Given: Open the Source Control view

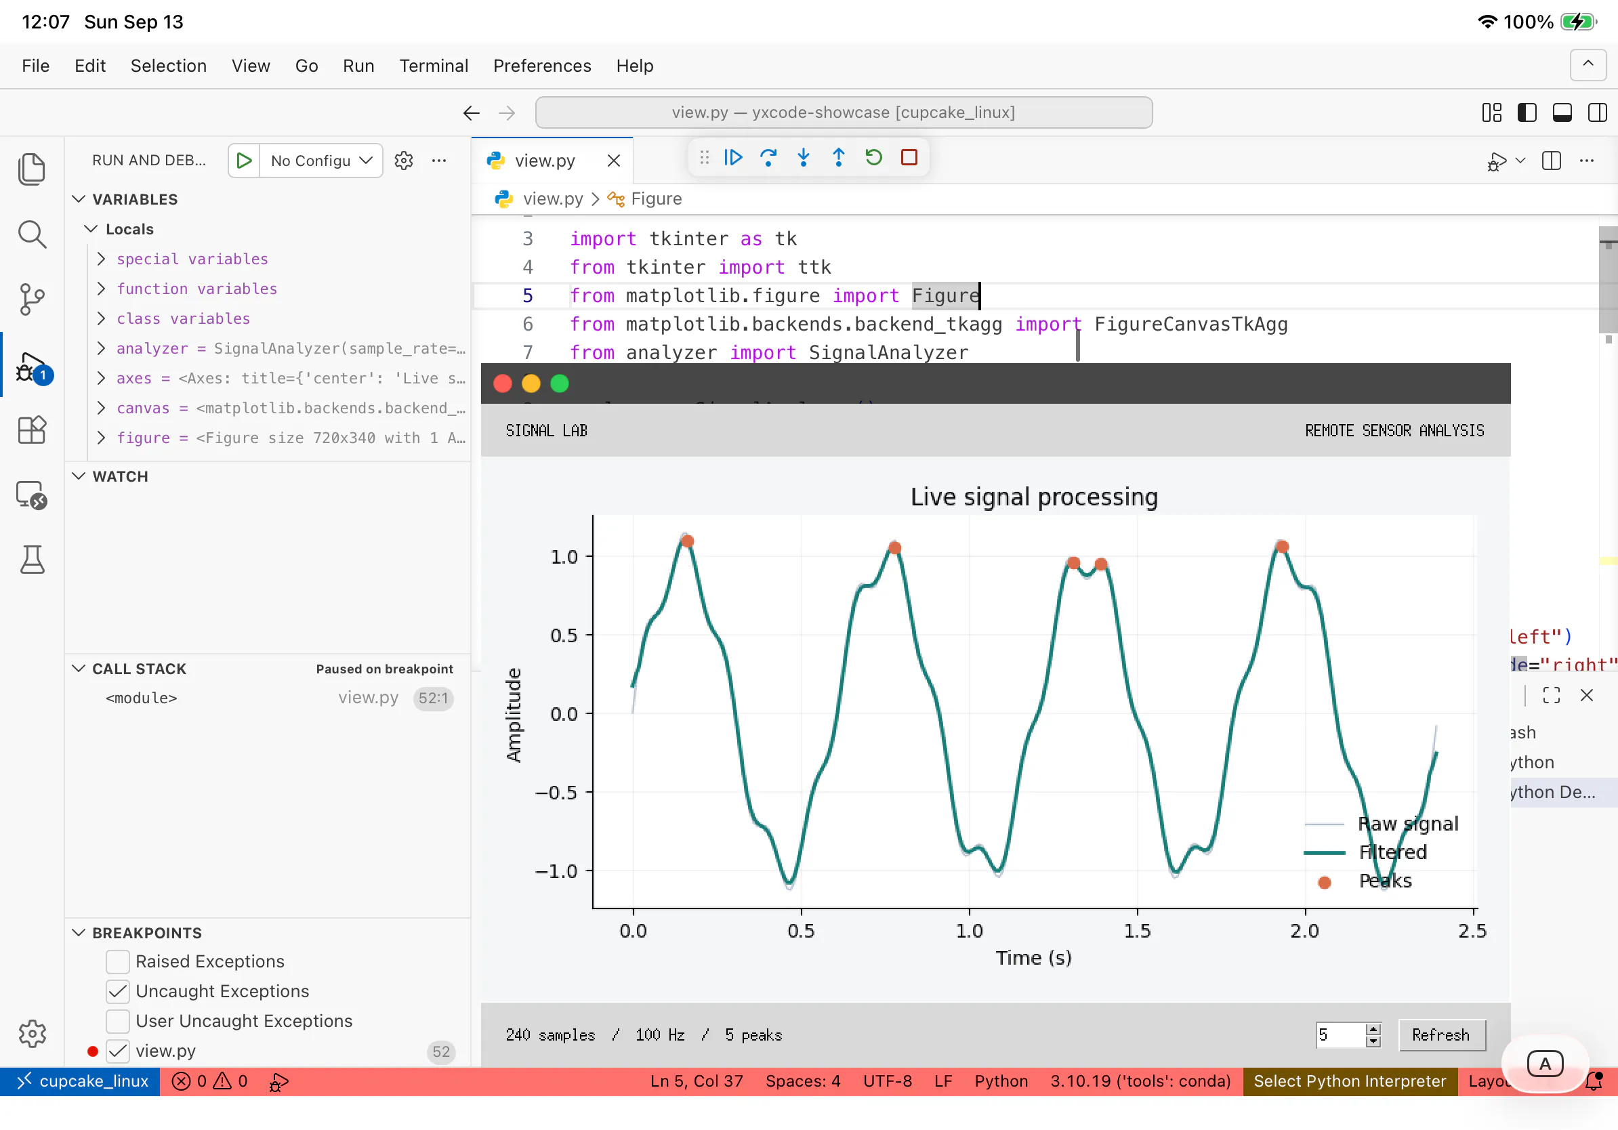Looking at the screenshot, I should click(32, 299).
